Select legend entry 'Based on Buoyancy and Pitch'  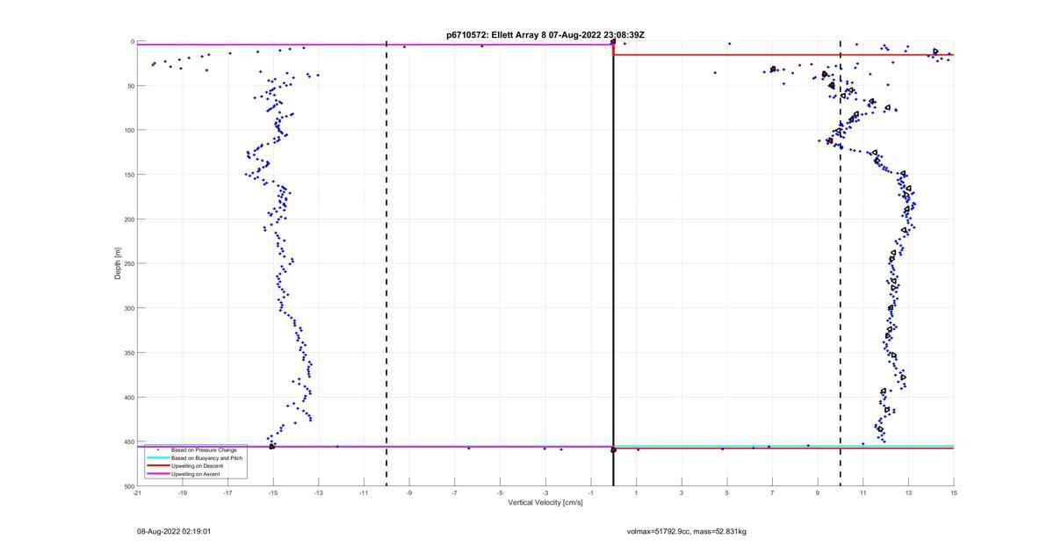click(x=206, y=457)
